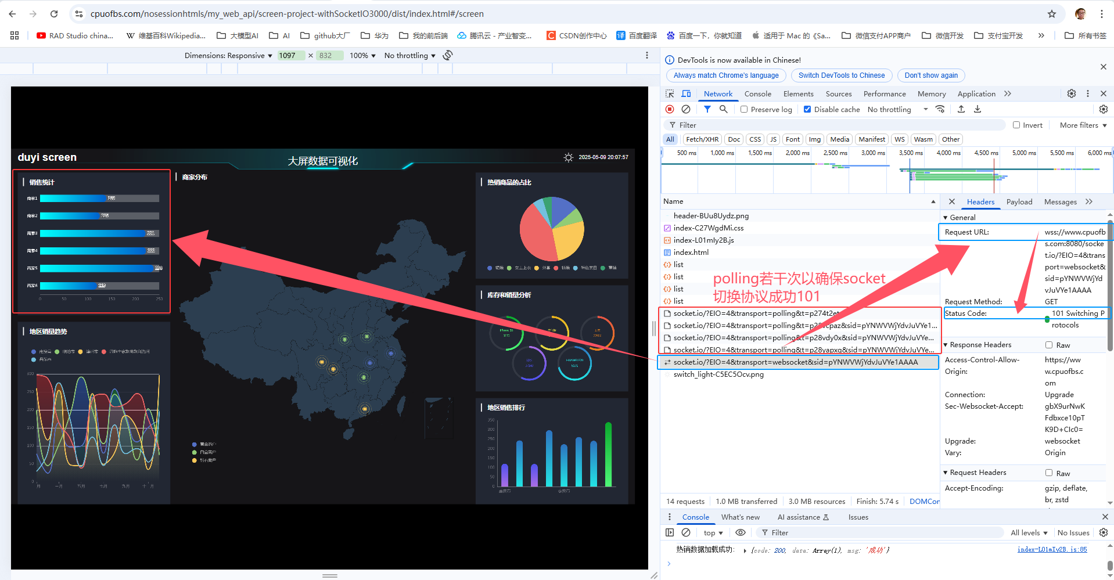
Task: Check Raw for Response Headers
Action: pos(1049,345)
